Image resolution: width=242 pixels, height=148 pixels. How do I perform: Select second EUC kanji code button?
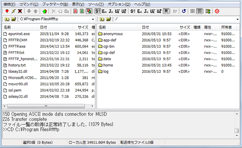click(139, 11)
